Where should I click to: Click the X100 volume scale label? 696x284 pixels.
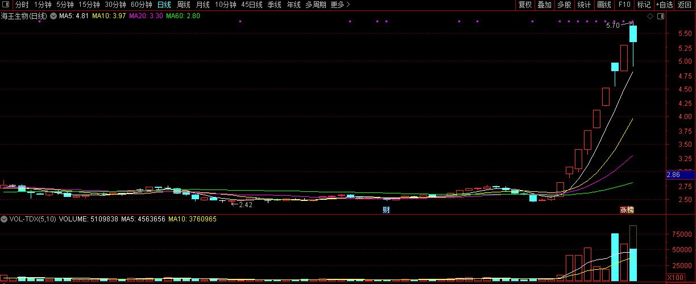pos(676,277)
